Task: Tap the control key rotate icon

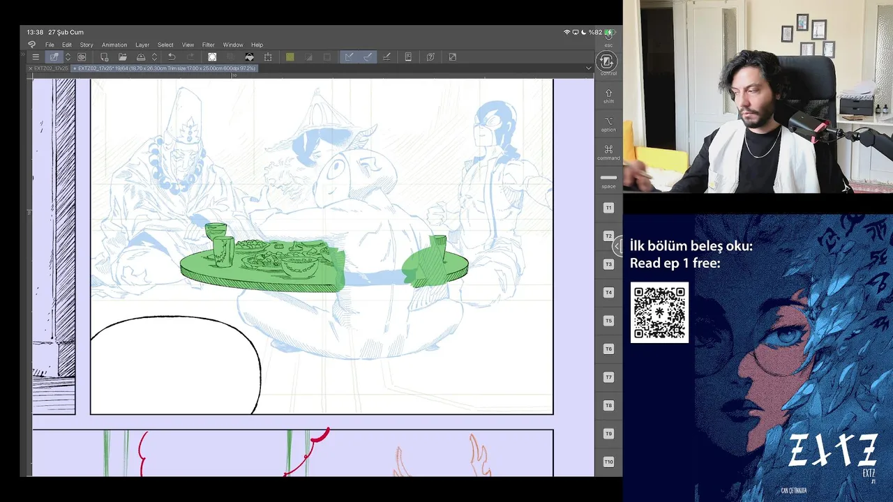Action: (x=608, y=63)
